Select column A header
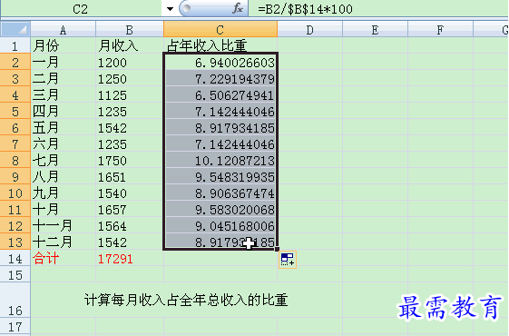This screenshot has height=336, width=509. click(x=64, y=30)
